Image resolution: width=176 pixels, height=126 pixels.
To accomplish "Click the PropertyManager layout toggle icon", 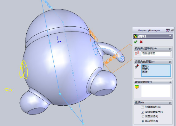I will pos(168,30).
